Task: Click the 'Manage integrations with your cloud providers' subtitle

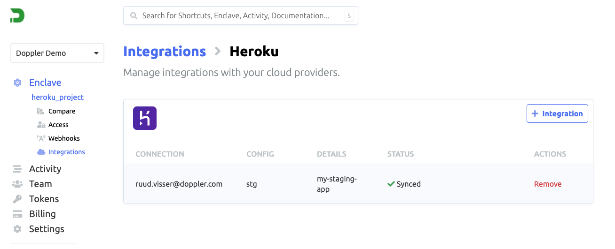Action: pos(231,73)
